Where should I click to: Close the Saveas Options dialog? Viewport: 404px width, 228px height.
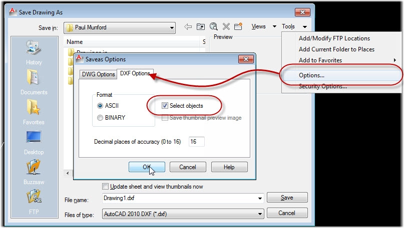coord(246,59)
